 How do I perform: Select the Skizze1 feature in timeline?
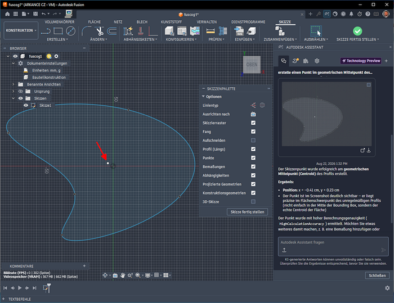point(46,288)
